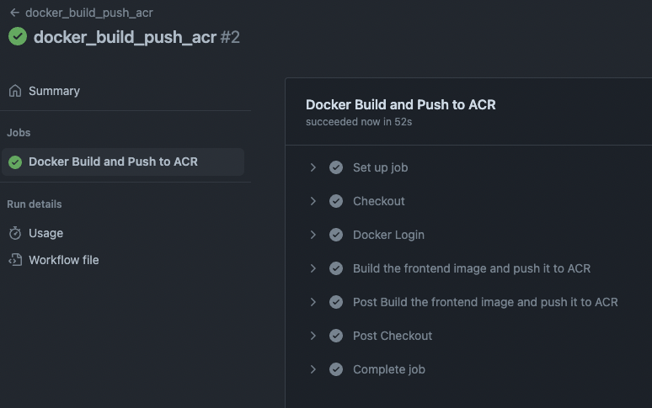
Task: Open the Workflow file link
Action: (63, 260)
